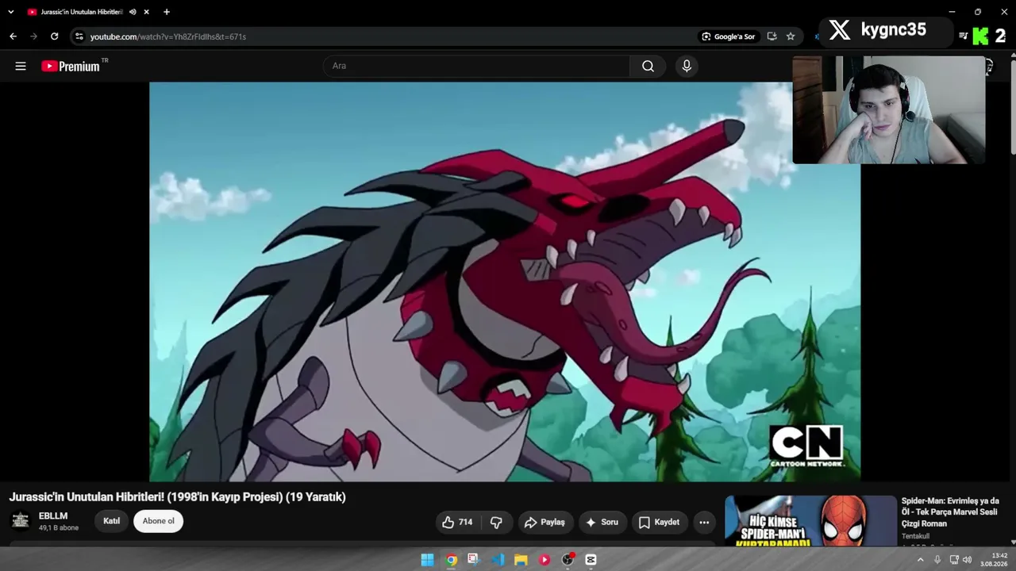Switch to Chrome on the taskbar
Screen dimensions: 1016x571
(451, 560)
